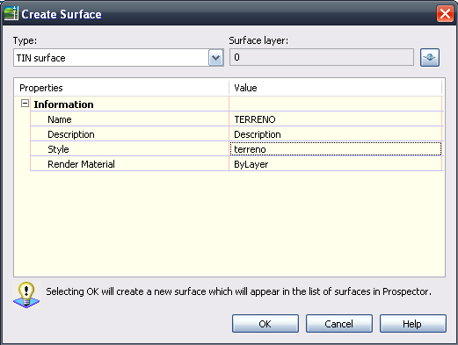Image resolution: width=458 pixels, height=345 pixels.
Task: Click the Create Surface title bar icon
Action: [11, 13]
